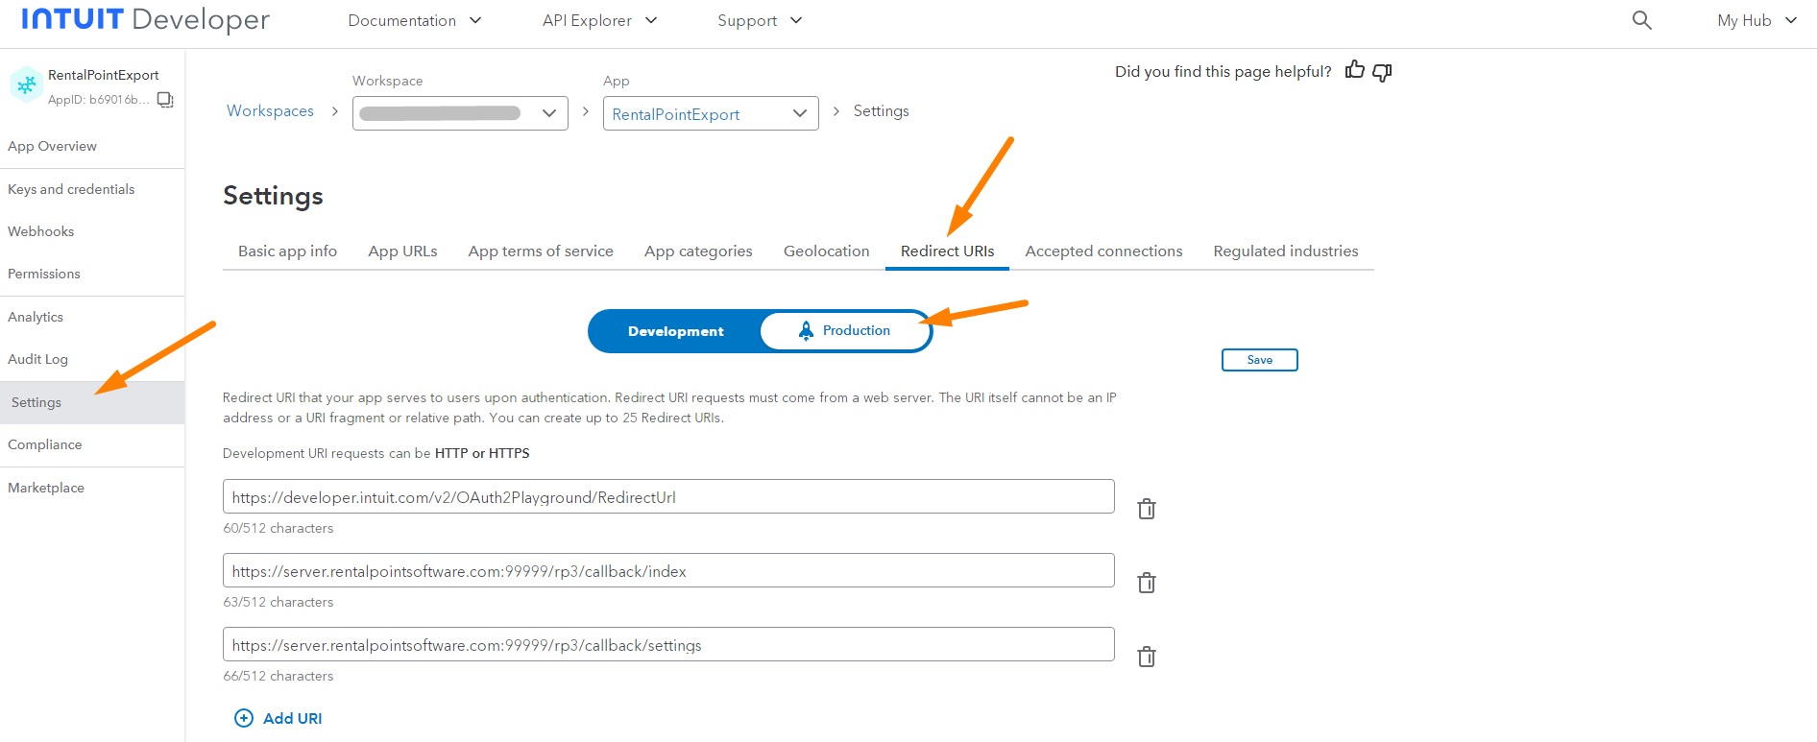Click the Add URI link
1817x742 pixels.
(292, 718)
